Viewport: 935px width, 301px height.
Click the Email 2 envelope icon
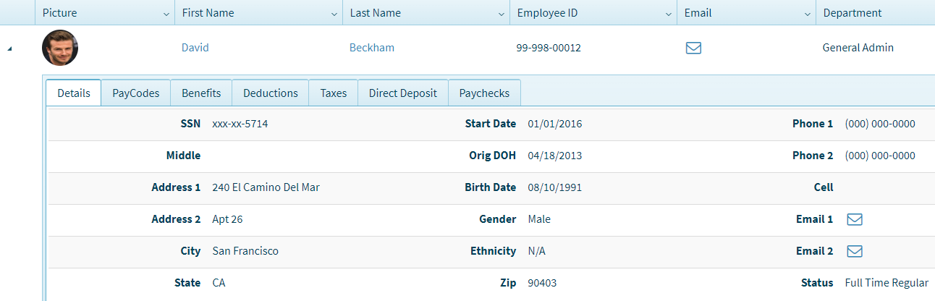855,251
